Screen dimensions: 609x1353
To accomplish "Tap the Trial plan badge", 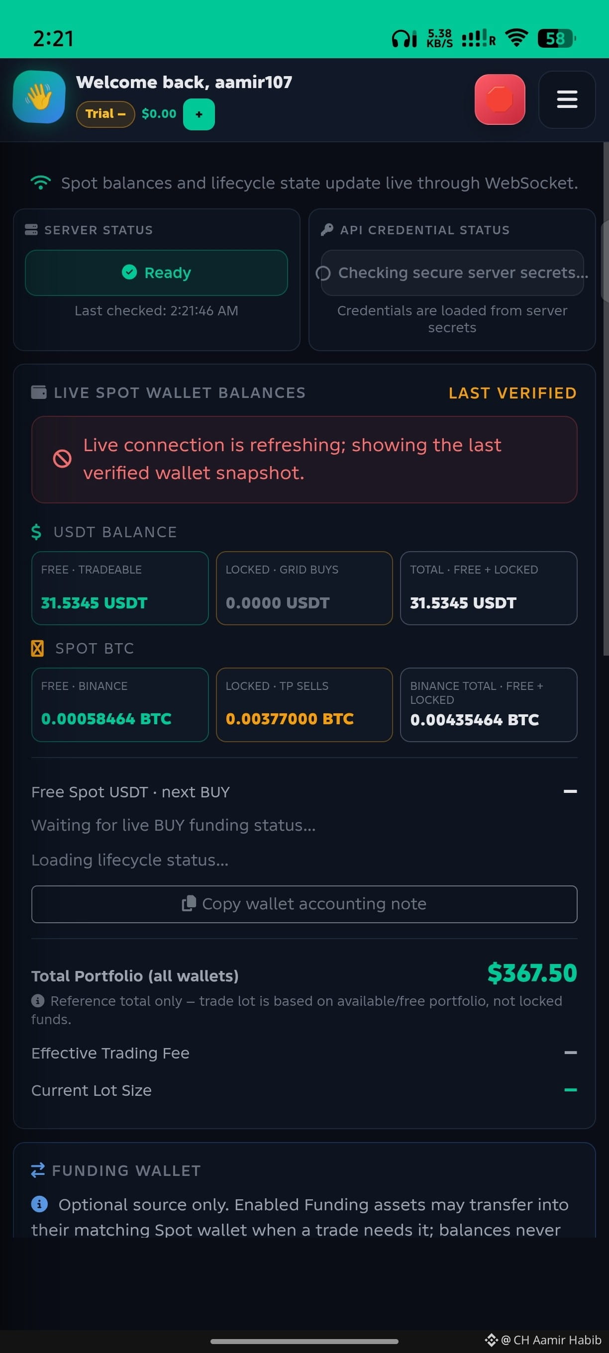I will [x=105, y=114].
